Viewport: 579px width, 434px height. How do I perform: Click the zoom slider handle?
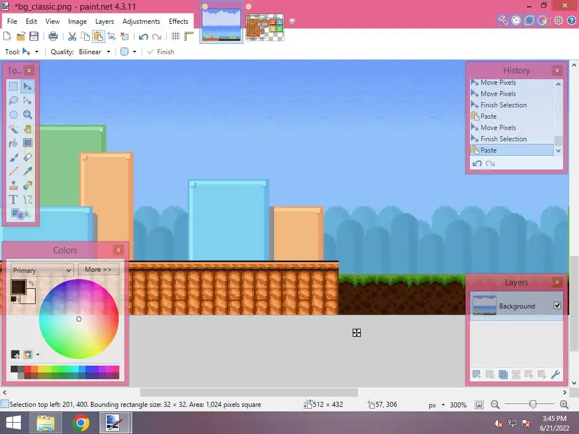click(533, 405)
